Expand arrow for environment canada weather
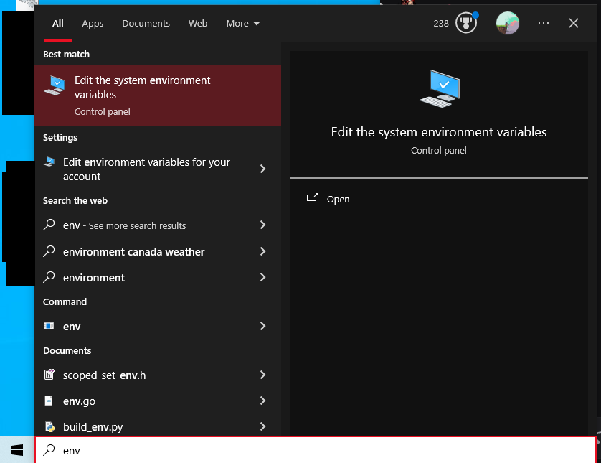601x463 pixels. (262, 251)
